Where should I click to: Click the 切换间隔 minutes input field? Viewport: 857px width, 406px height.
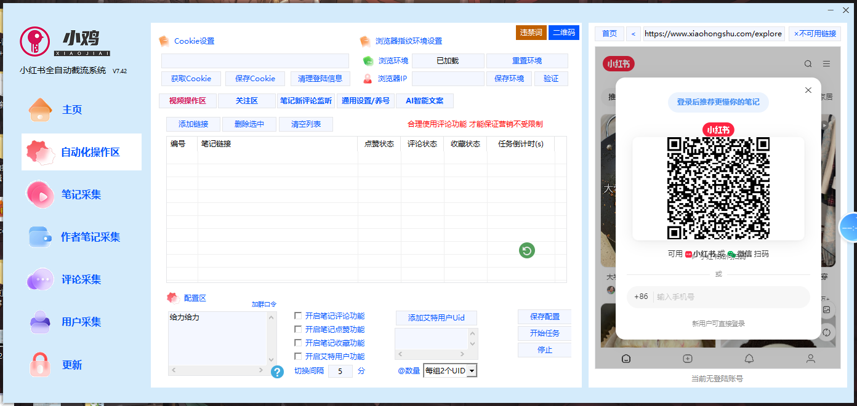(340, 371)
